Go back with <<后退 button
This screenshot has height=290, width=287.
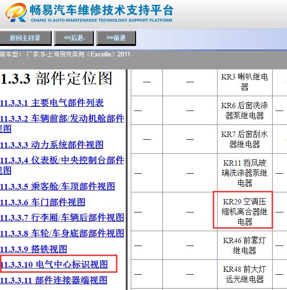click(x=74, y=38)
